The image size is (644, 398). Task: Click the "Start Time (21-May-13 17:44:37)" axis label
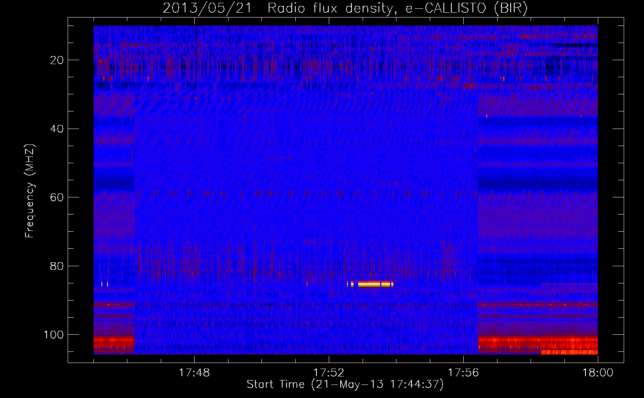(x=345, y=384)
